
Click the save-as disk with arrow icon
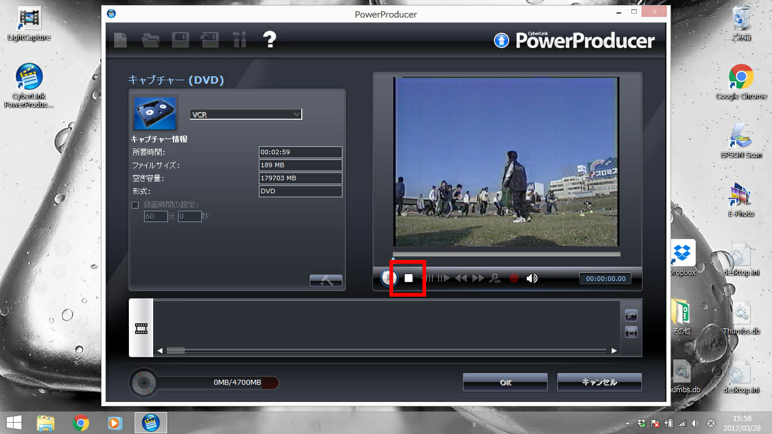(210, 40)
